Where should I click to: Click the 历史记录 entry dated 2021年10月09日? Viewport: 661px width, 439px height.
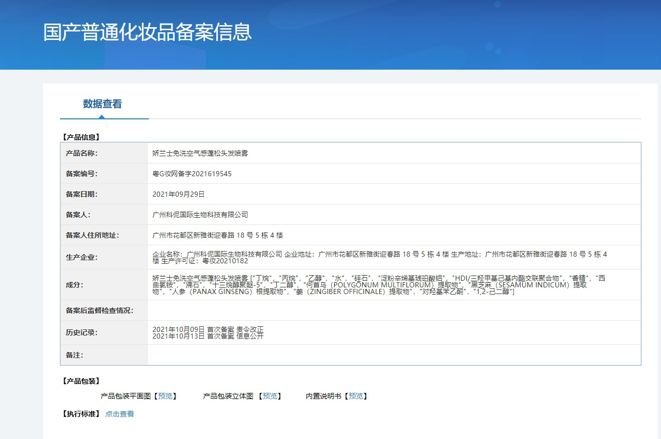click(x=208, y=329)
